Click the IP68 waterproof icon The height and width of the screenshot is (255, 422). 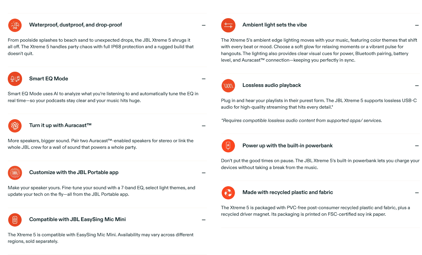pyautogui.click(x=15, y=25)
